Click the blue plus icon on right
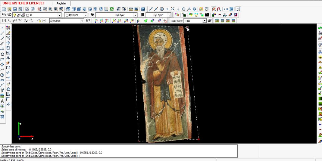 click(320, 125)
